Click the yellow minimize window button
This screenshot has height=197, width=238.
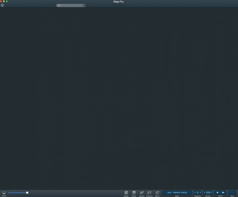[4, 1]
